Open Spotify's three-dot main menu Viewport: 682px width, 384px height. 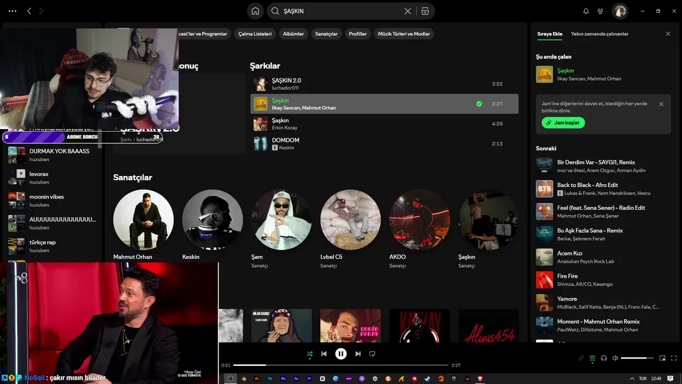pos(12,11)
